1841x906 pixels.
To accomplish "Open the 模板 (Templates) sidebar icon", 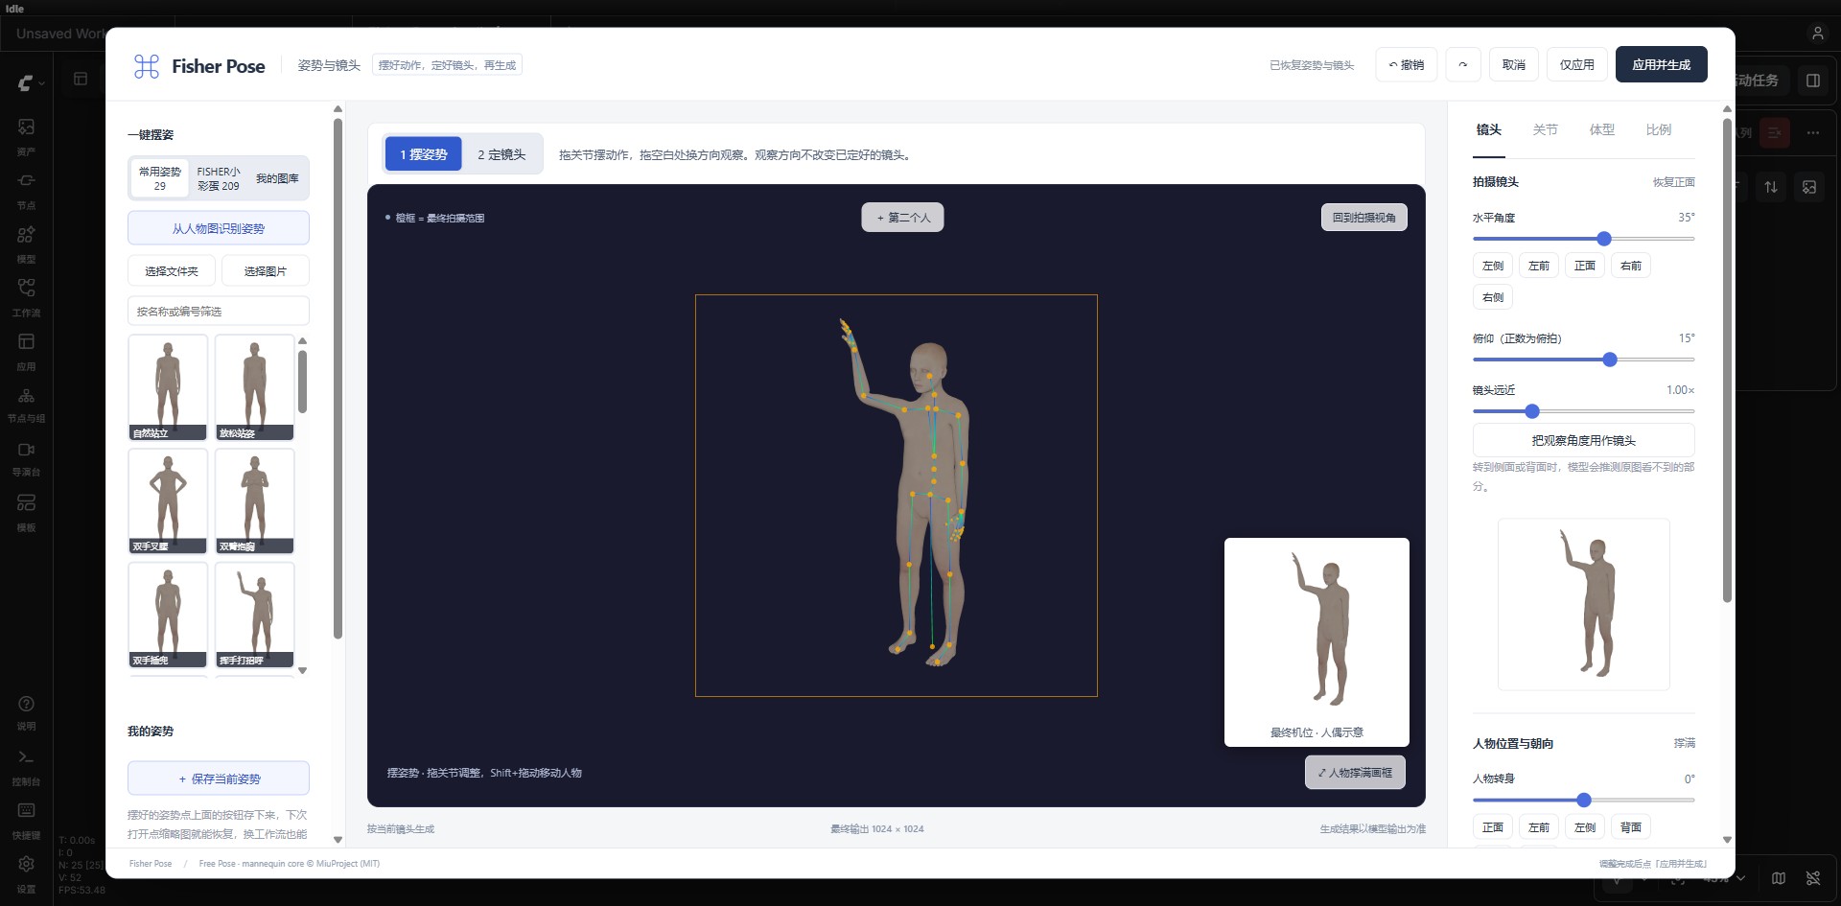I will [26, 512].
